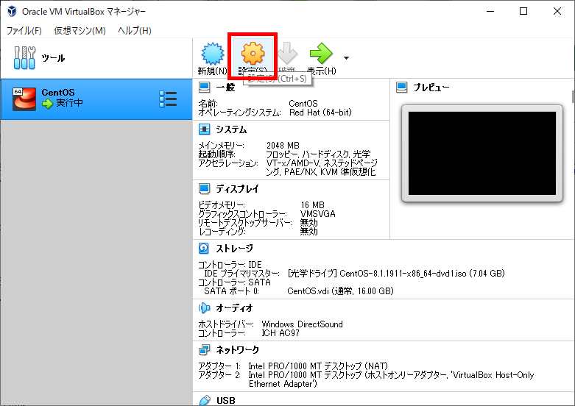Click the black VM preview thumbnail
The height and width of the screenshot is (406, 575).
(x=482, y=153)
